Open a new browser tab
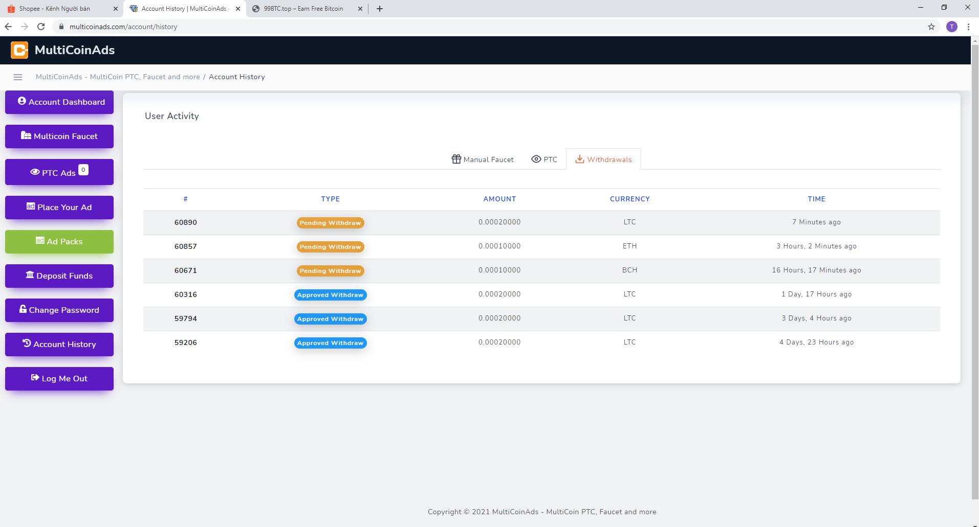The width and height of the screenshot is (979, 527). [379, 9]
